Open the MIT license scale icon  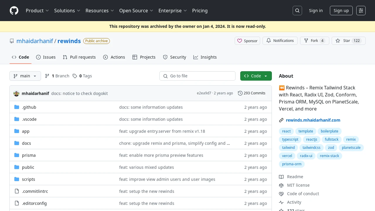(x=281, y=185)
